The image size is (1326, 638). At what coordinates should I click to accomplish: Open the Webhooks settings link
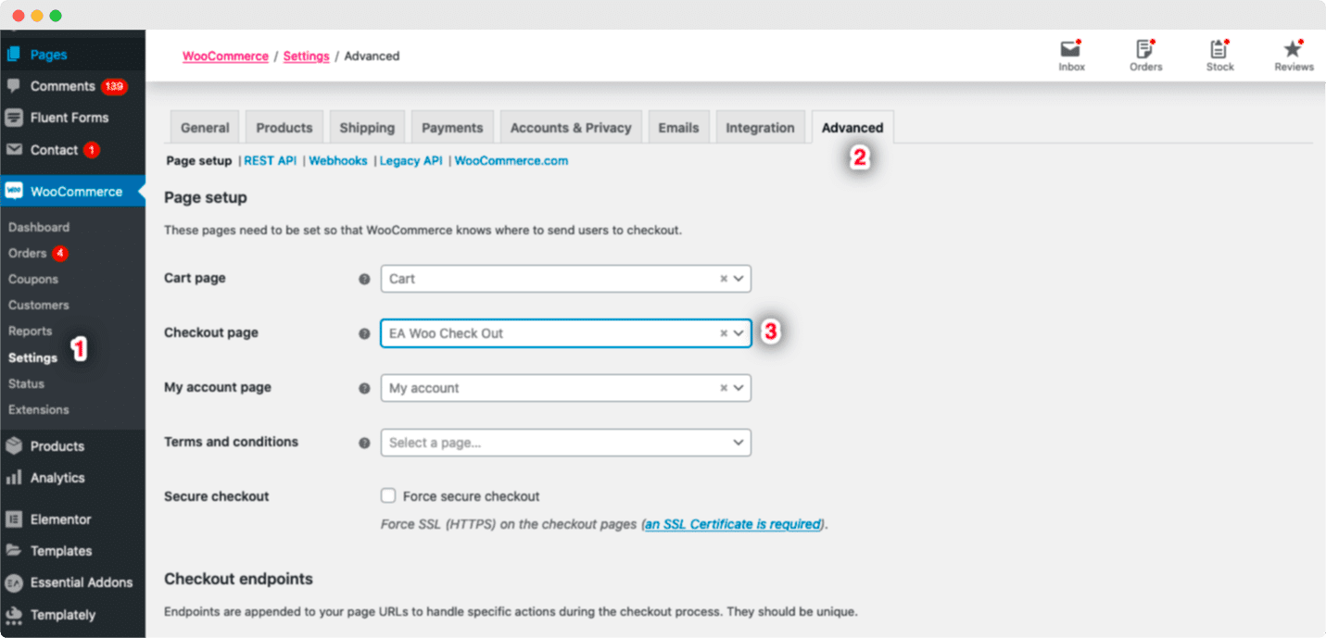tap(337, 160)
